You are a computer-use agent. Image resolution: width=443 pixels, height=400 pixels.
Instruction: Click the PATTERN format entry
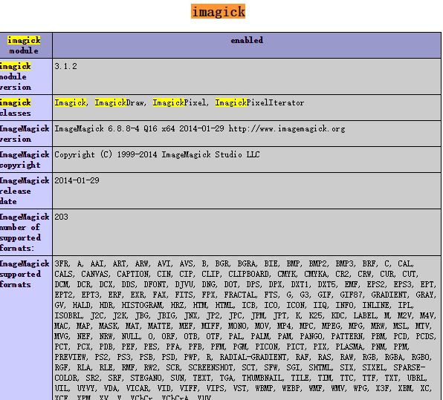[348, 336]
